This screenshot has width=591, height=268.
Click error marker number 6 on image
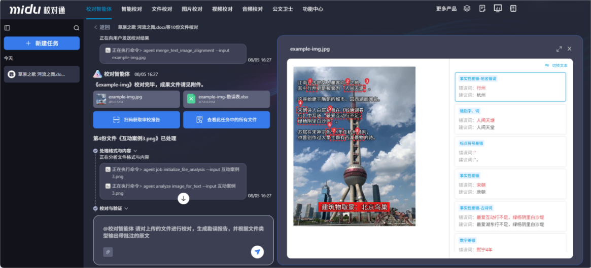[x=329, y=124]
